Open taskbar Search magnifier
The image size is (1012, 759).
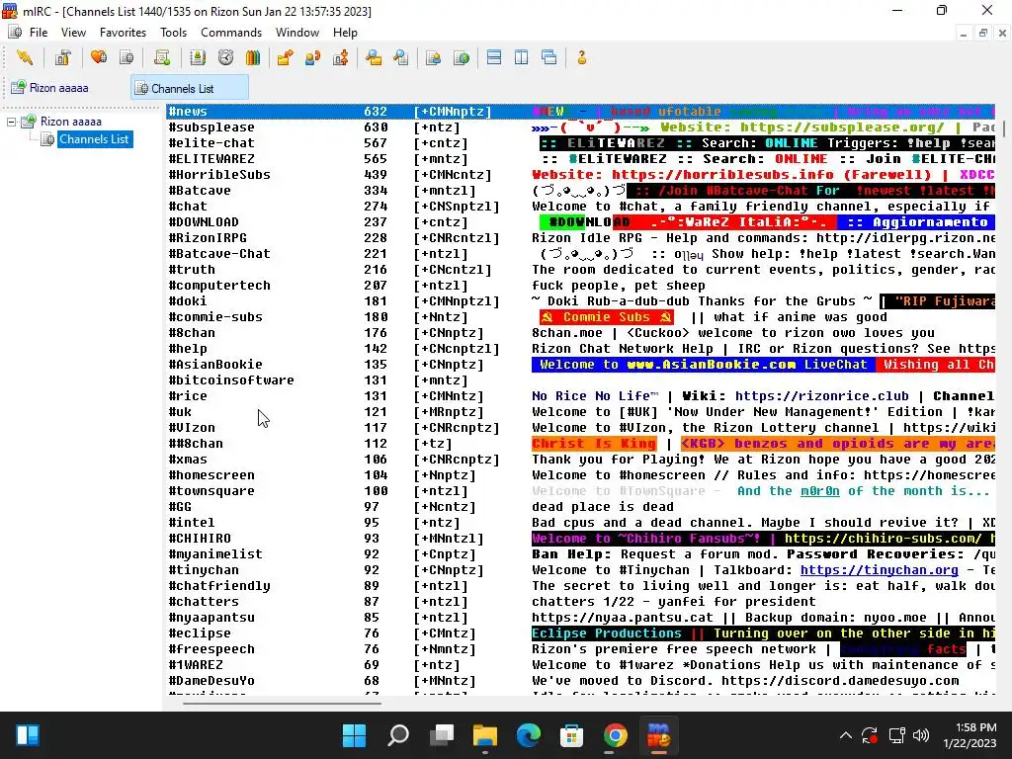tap(397, 735)
